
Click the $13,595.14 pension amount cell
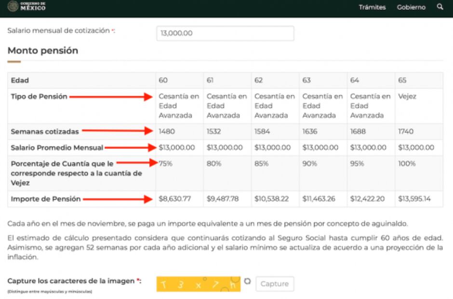click(x=414, y=199)
